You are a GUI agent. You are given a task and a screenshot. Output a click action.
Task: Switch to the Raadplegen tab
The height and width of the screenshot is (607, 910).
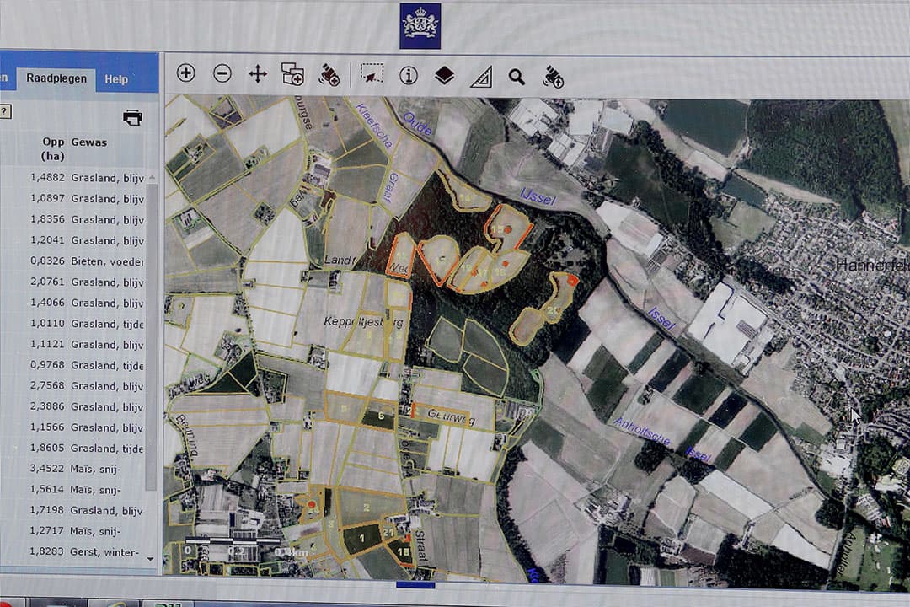point(56,78)
